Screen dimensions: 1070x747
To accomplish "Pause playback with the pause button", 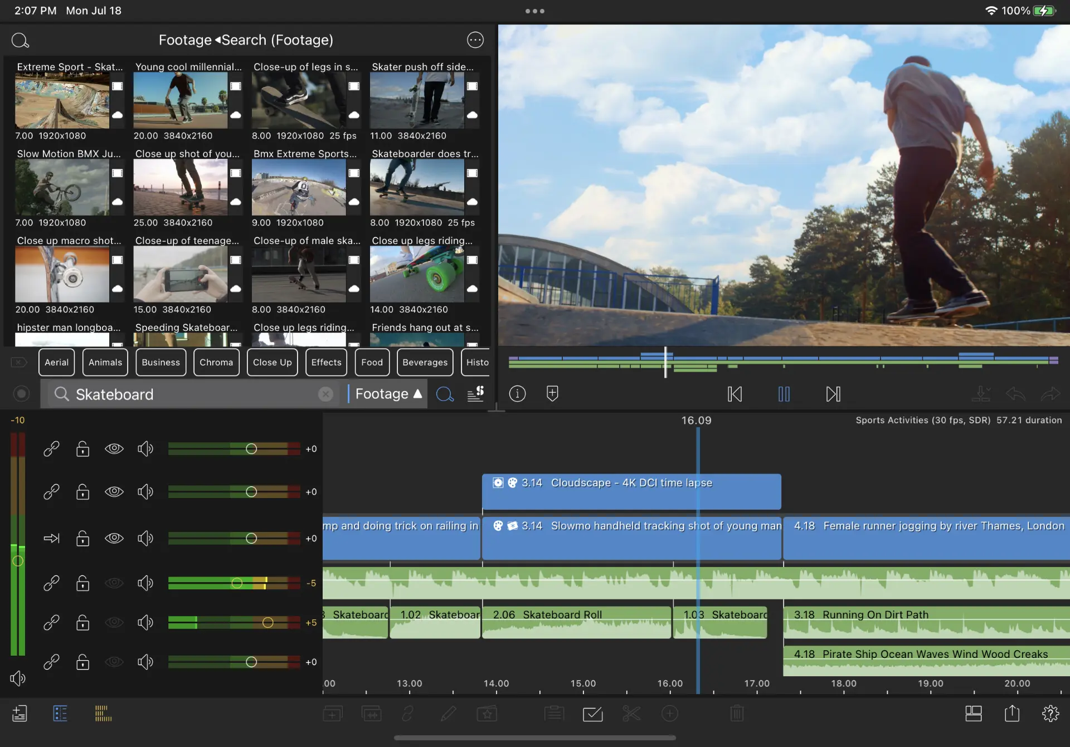I will (784, 394).
